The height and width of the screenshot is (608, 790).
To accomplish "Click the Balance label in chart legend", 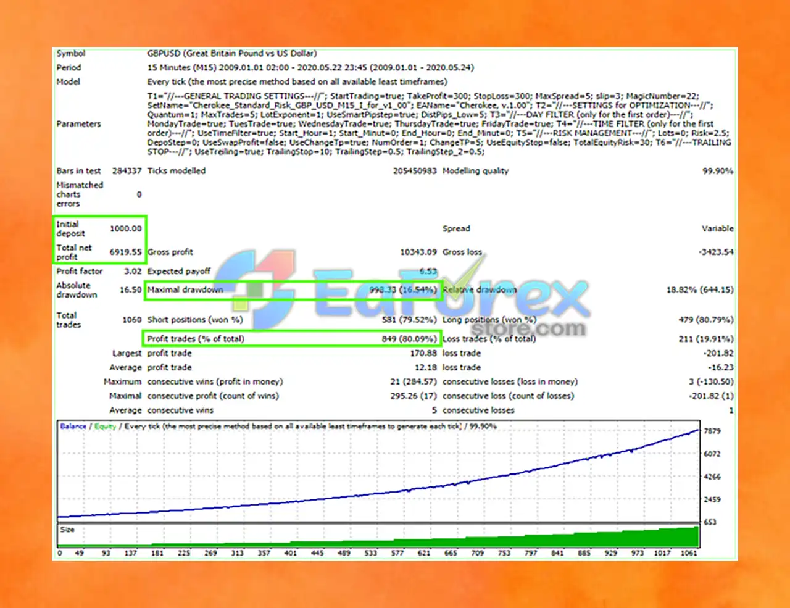I will coord(73,426).
